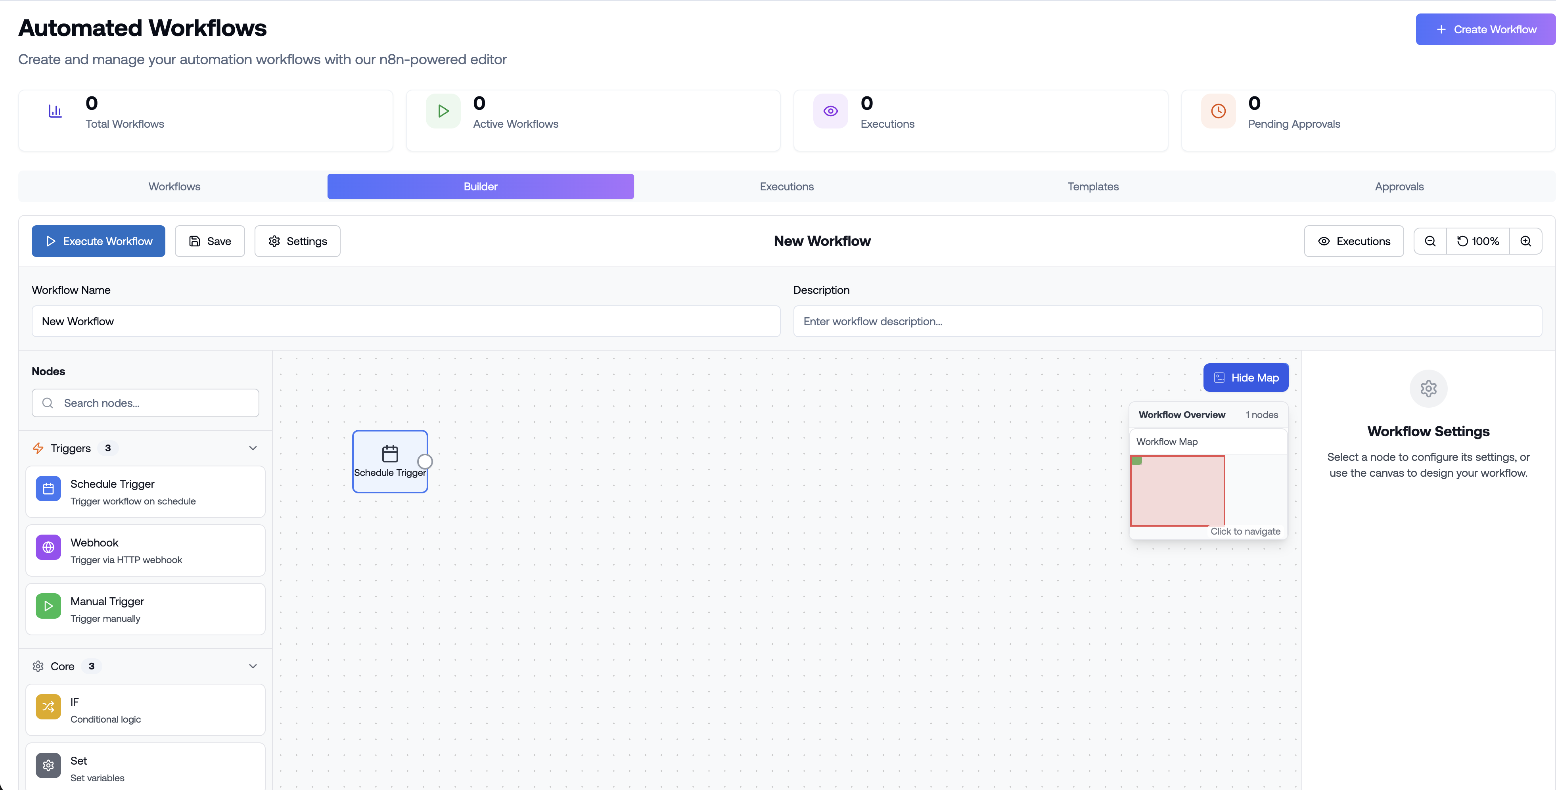This screenshot has width=1556, height=790.
Task: Click the Create Workflow button
Action: coord(1485,30)
